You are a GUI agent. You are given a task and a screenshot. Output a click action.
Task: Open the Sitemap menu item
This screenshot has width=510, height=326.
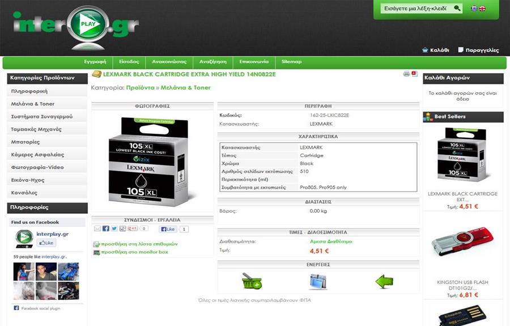tap(291, 62)
